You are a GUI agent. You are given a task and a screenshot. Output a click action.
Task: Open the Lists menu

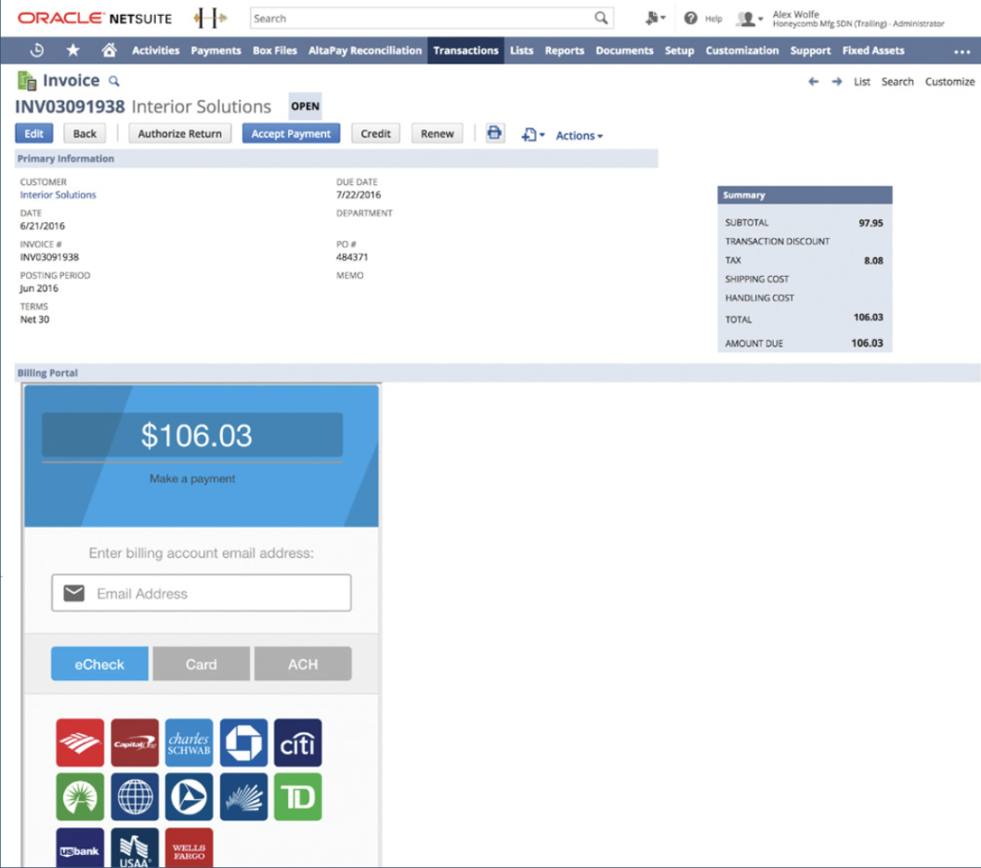(x=521, y=51)
